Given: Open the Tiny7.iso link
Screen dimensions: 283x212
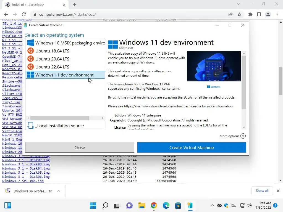Looking at the screenshot, I should click(x=11, y=102).
